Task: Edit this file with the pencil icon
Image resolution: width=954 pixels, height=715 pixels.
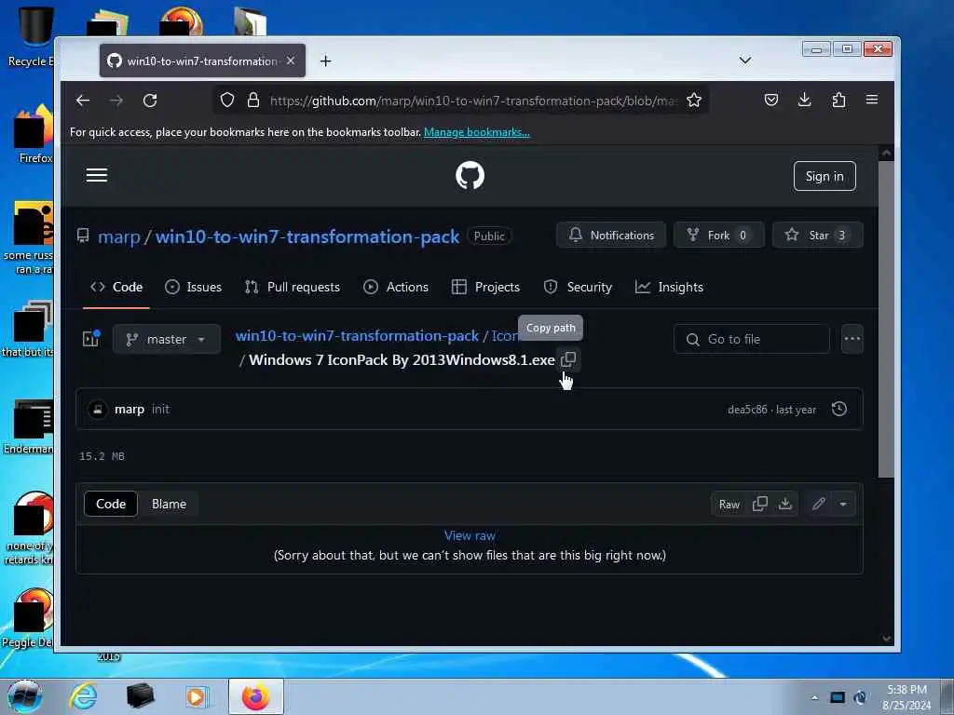Action: click(x=819, y=504)
